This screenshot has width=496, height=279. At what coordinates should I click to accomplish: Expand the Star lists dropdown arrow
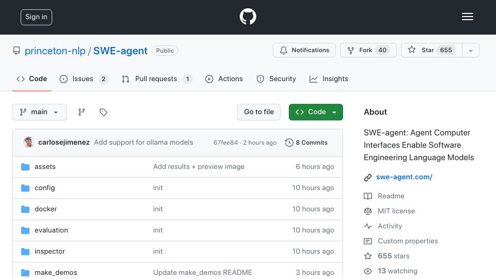[x=471, y=51]
